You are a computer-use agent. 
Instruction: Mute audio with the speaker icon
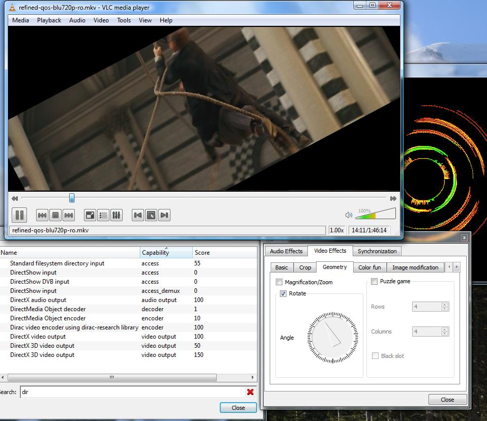tap(349, 215)
